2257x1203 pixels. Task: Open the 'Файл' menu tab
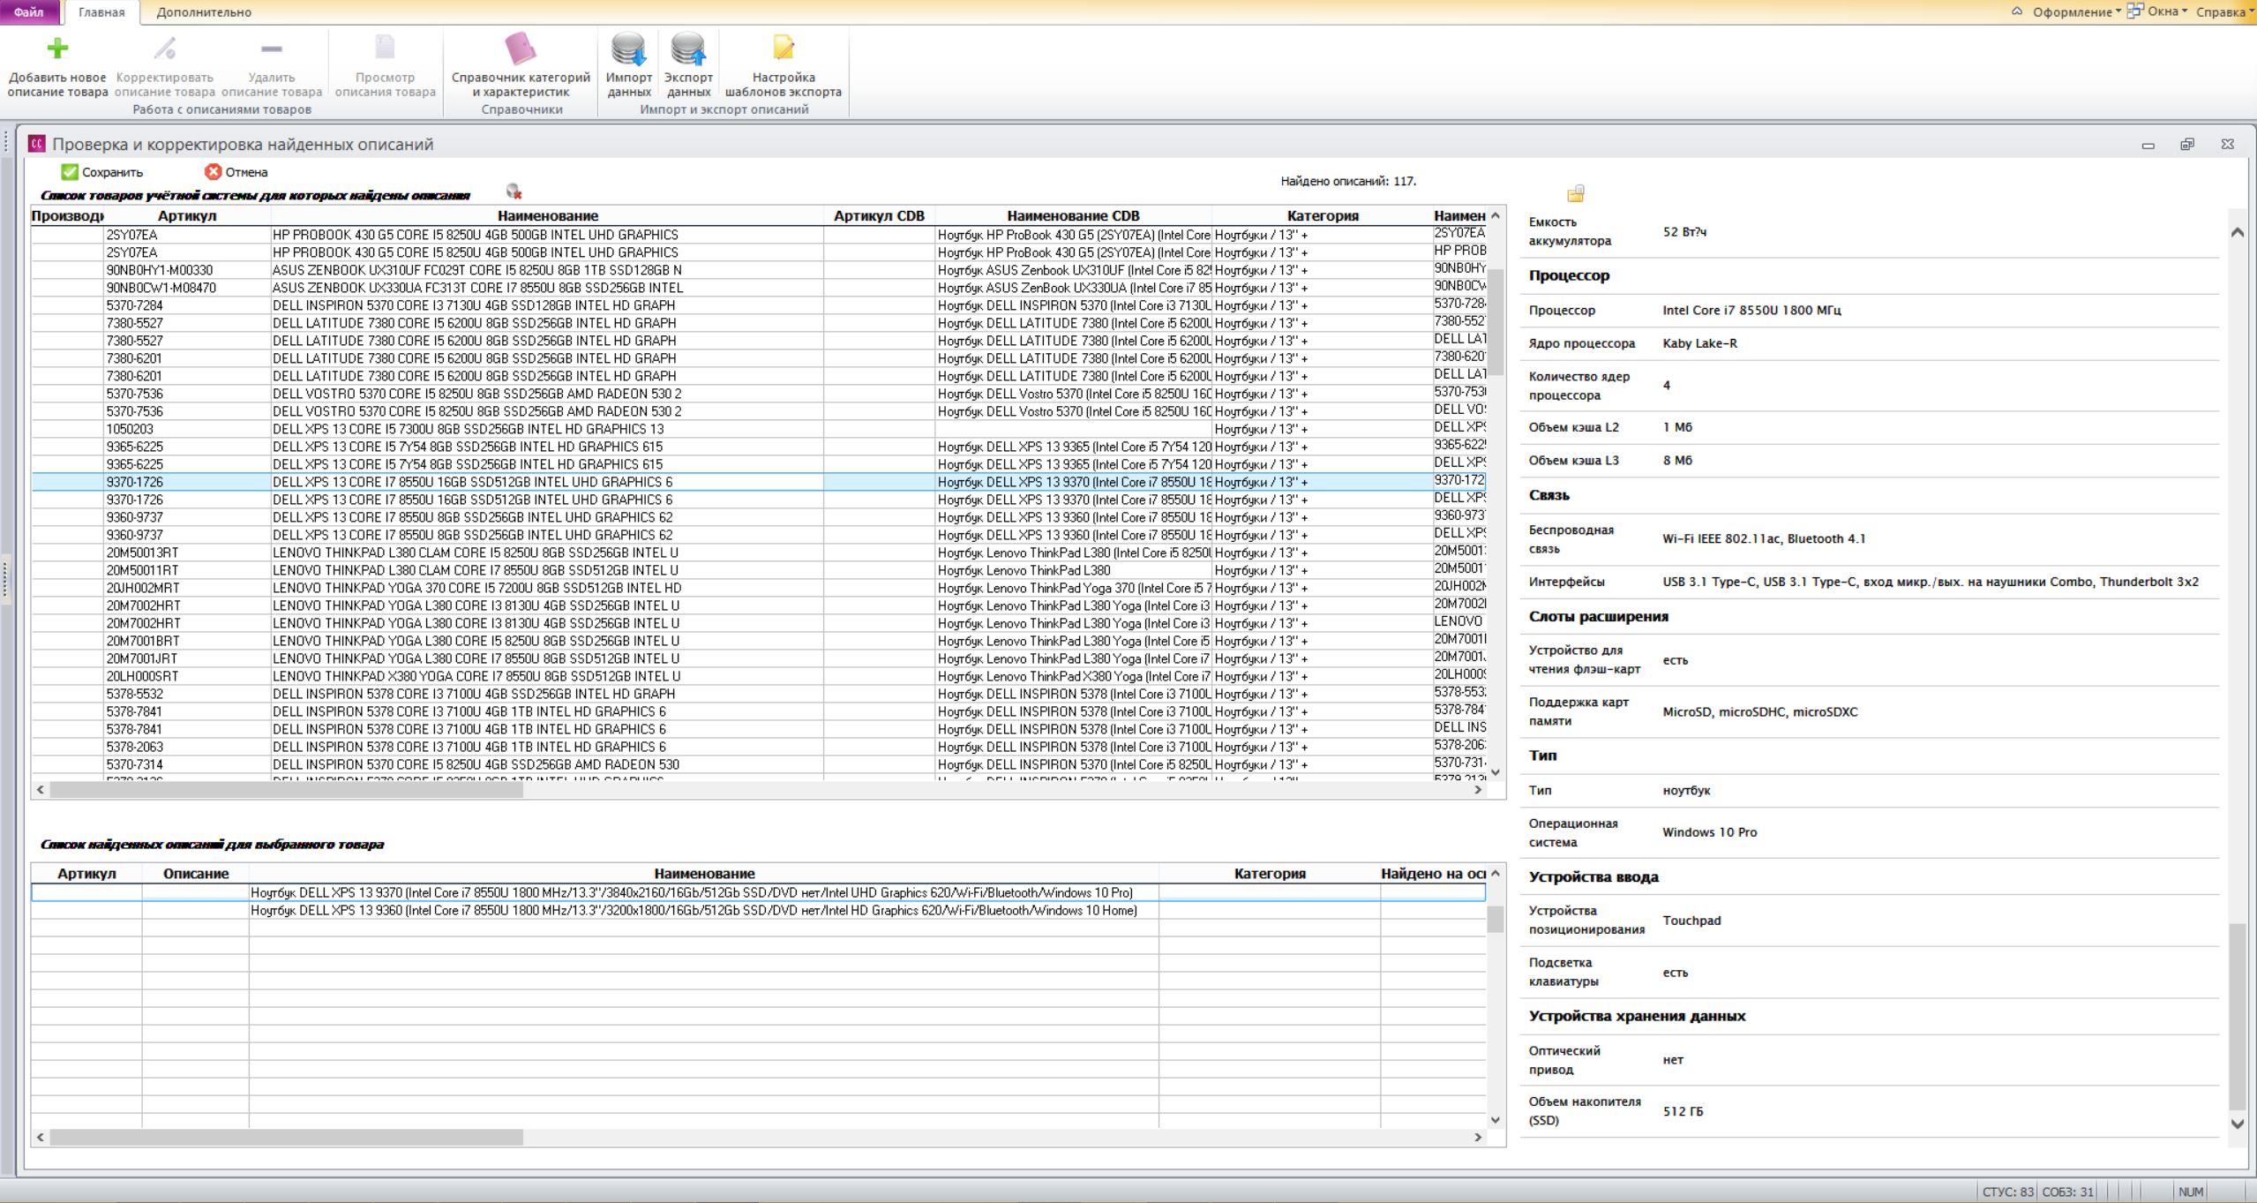click(x=29, y=12)
